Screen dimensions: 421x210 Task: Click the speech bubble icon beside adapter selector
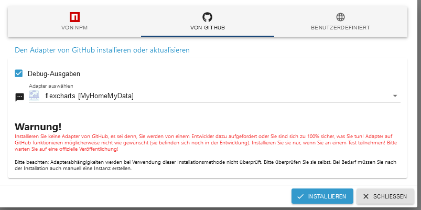(x=19, y=97)
